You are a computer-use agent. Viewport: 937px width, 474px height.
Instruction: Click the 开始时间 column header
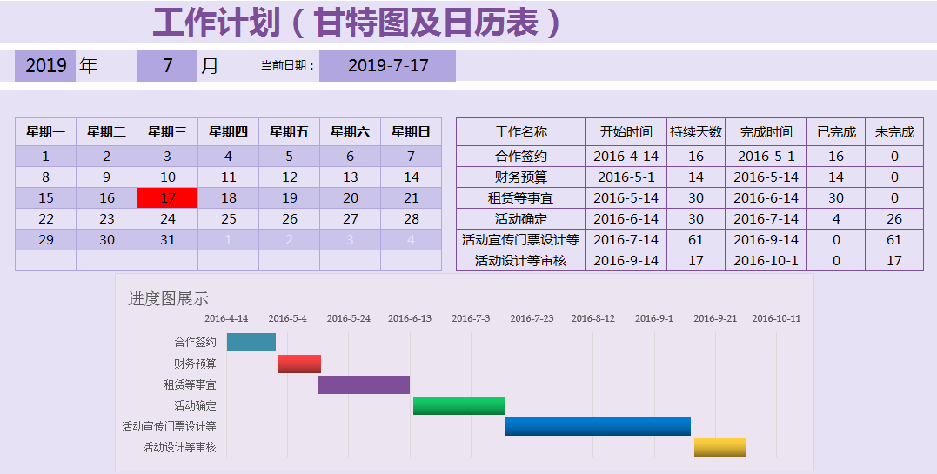click(x=626, y=131)
